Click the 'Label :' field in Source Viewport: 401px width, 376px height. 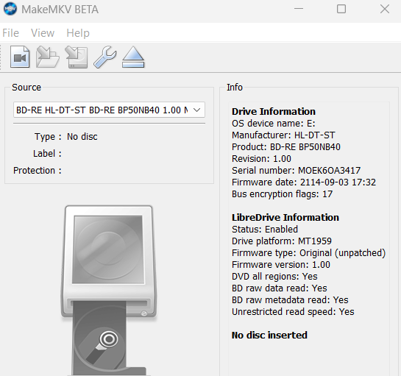(x=47, y=154)
